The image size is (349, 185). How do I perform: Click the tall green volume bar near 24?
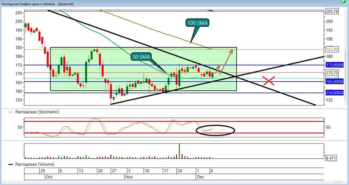tap(179, 151)
